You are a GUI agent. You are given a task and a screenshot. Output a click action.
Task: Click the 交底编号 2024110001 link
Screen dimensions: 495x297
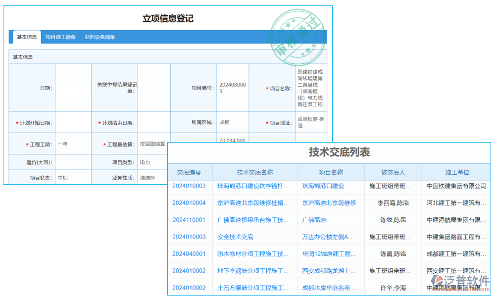[x=190, y=220]
